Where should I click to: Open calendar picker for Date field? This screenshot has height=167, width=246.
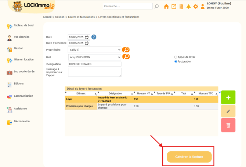pos(87,37)
